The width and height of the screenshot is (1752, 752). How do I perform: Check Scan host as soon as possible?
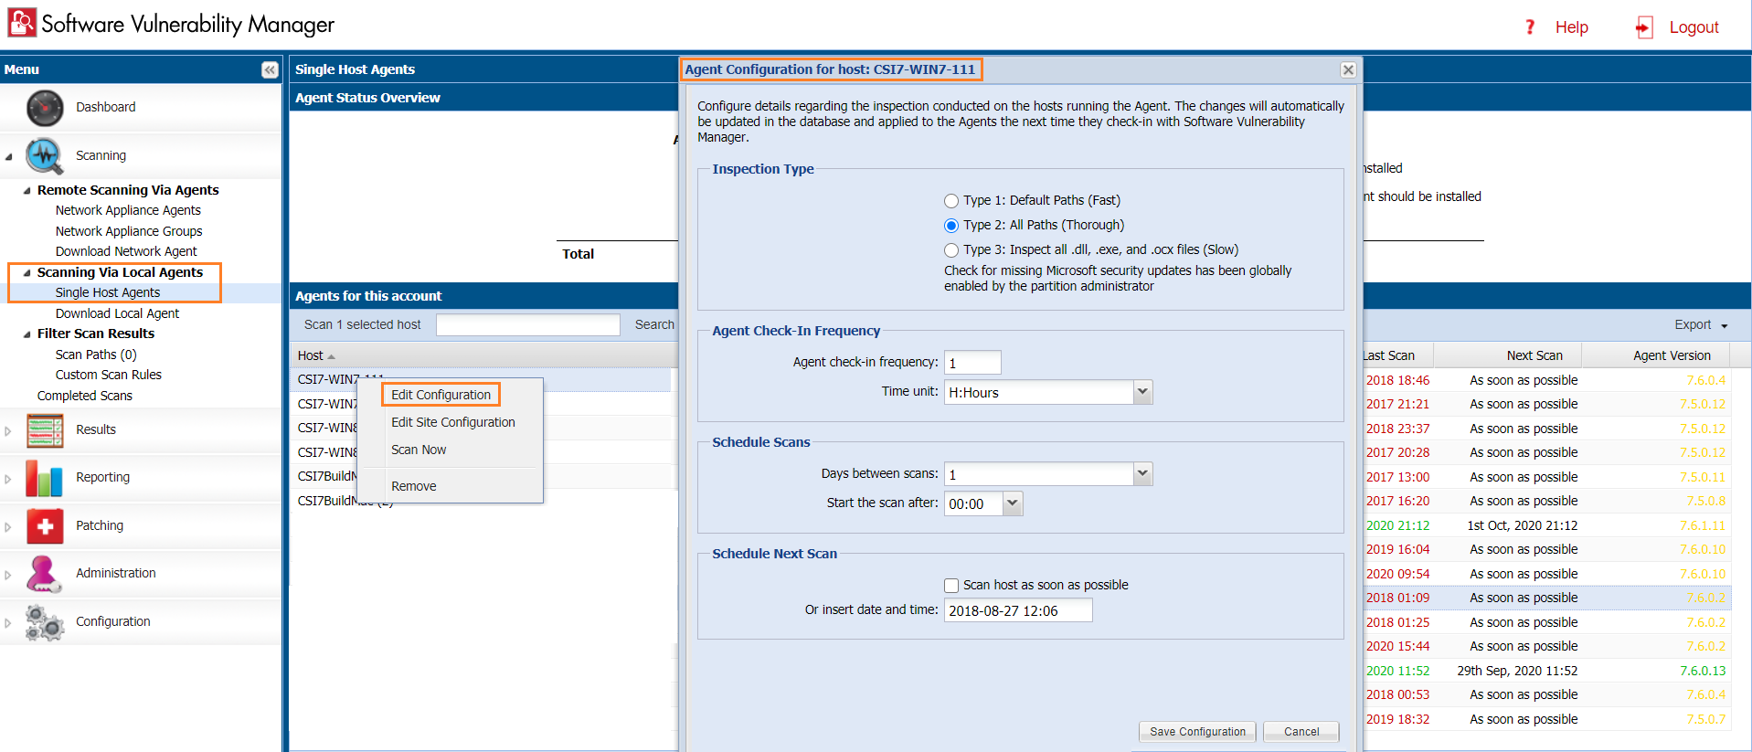[951, 586]
